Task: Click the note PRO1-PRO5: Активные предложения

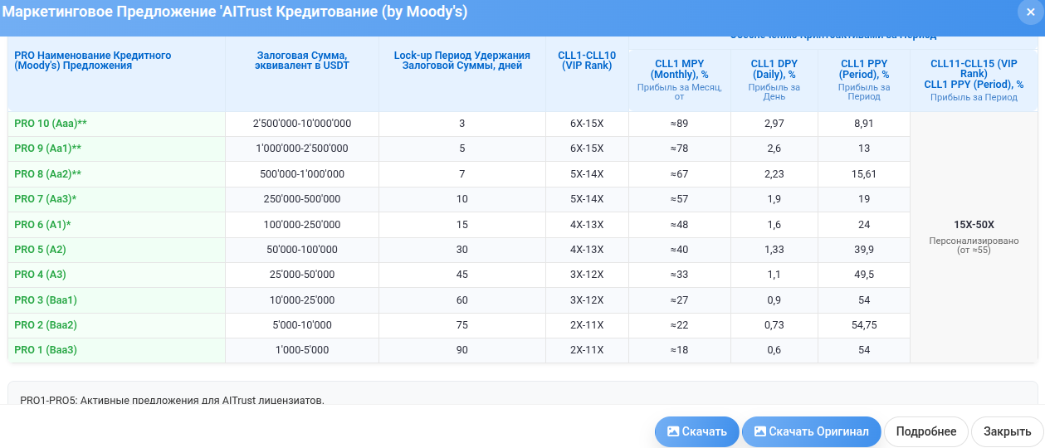Action: pos(172,400)
